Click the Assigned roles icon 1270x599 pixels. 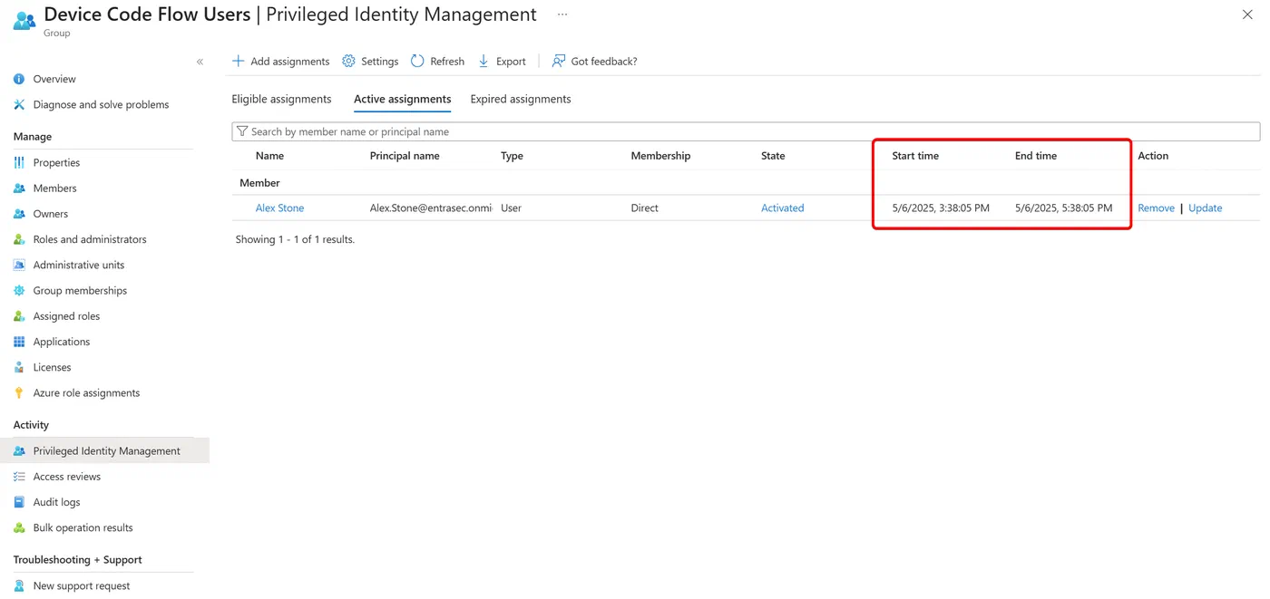[x=19, y=316]
